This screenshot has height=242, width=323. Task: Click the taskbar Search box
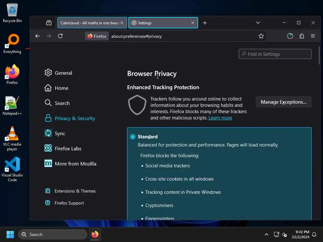[x=53, y=234]
